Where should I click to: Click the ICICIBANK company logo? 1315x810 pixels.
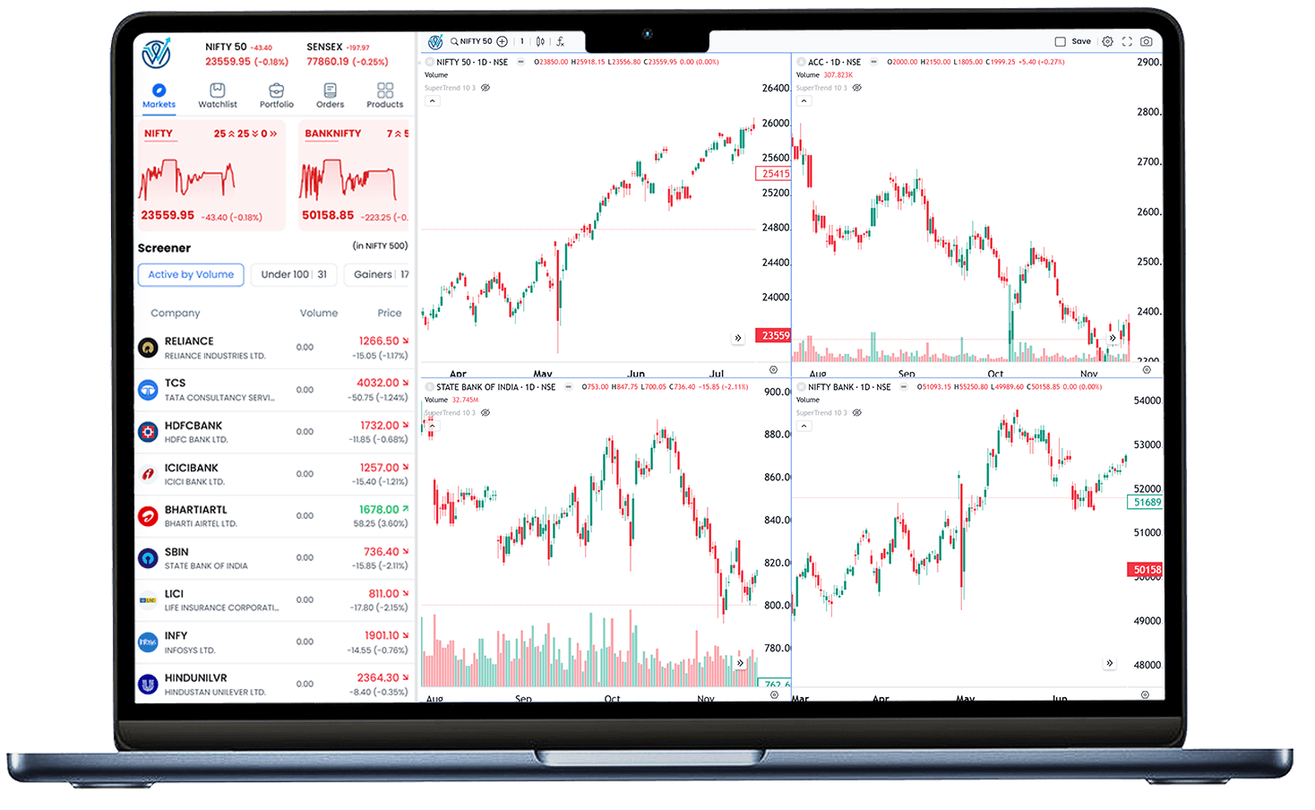[x=148, y=474]
